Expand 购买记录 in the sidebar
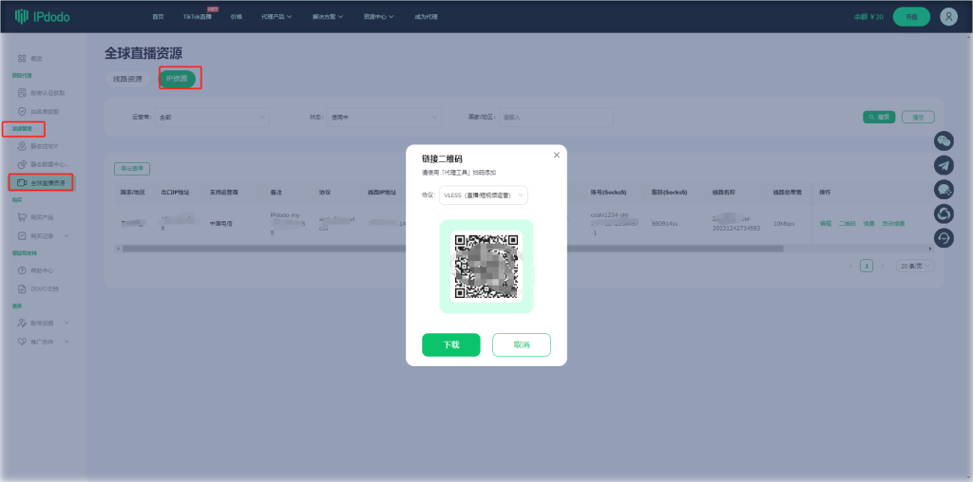The height and width of the screenshot is (482, 973). [43, 236]
